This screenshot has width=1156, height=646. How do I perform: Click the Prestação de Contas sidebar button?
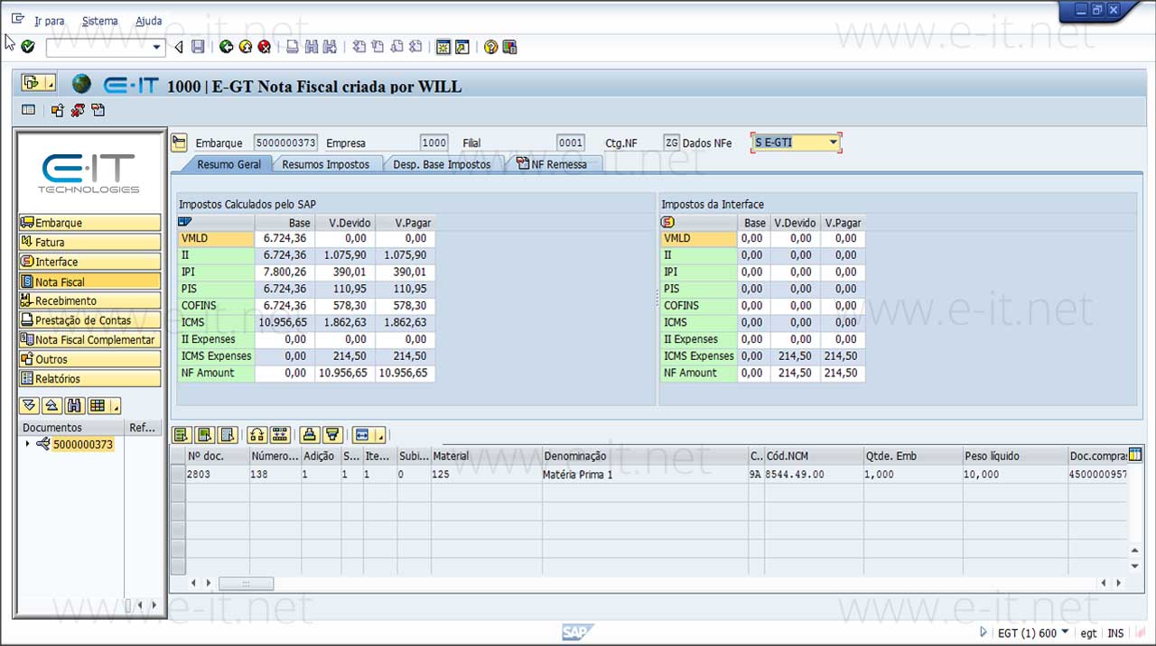click(89, 320)
